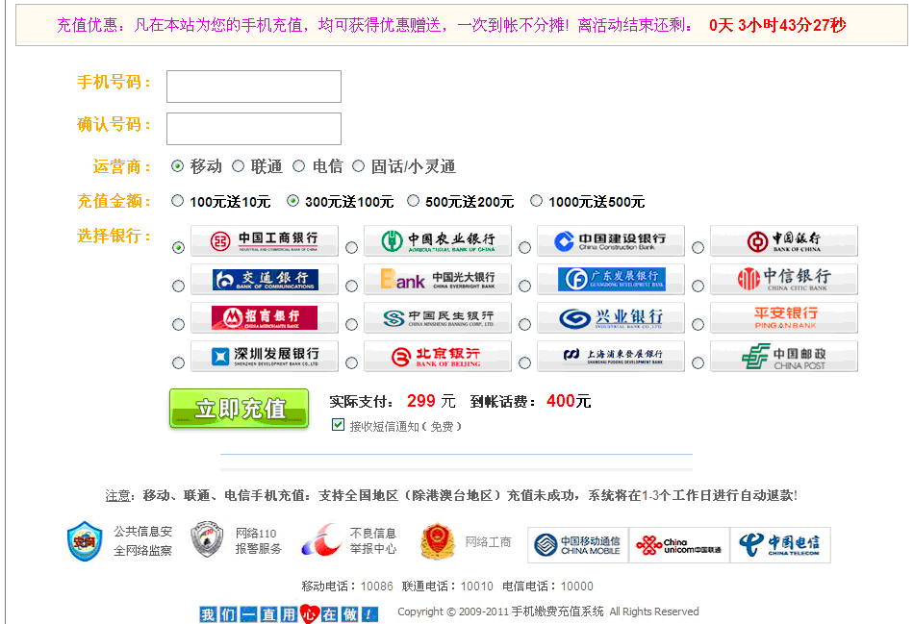This screenshot has height=624, width=914.
Task: Choose 联通 as the carrier
Action: tap(238, 166)
